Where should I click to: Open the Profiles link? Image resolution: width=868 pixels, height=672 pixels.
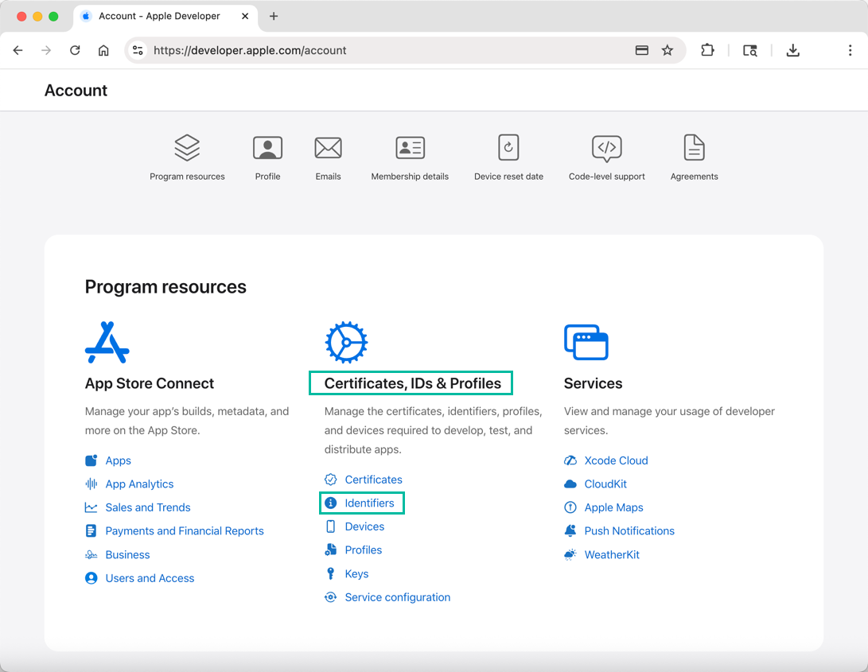click(x=363, y=550)
